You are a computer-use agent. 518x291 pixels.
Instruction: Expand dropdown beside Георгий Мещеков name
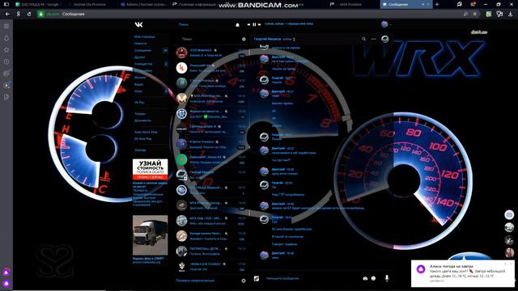click(x=294, y=40)
